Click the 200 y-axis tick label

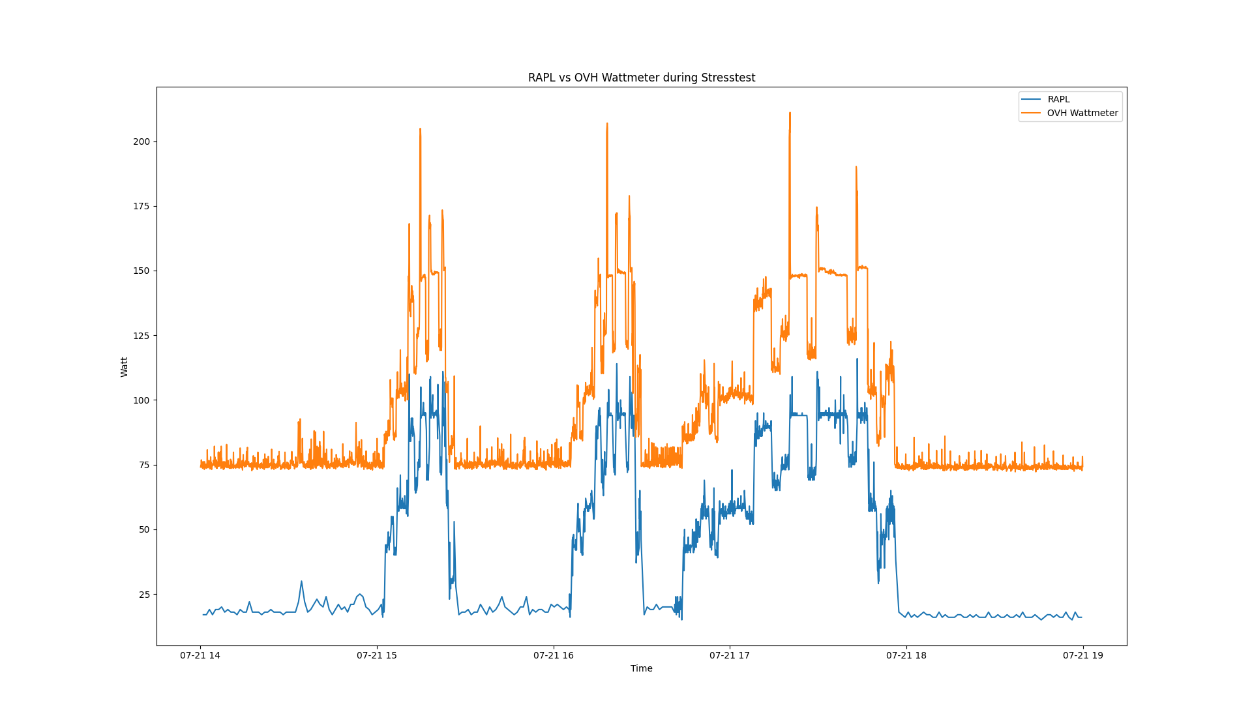(x=141, y=141)
